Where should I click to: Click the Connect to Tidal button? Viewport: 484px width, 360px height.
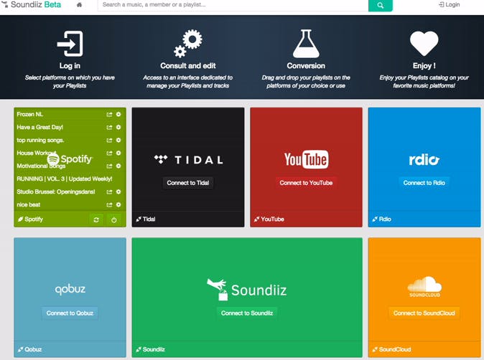point(188,183)
